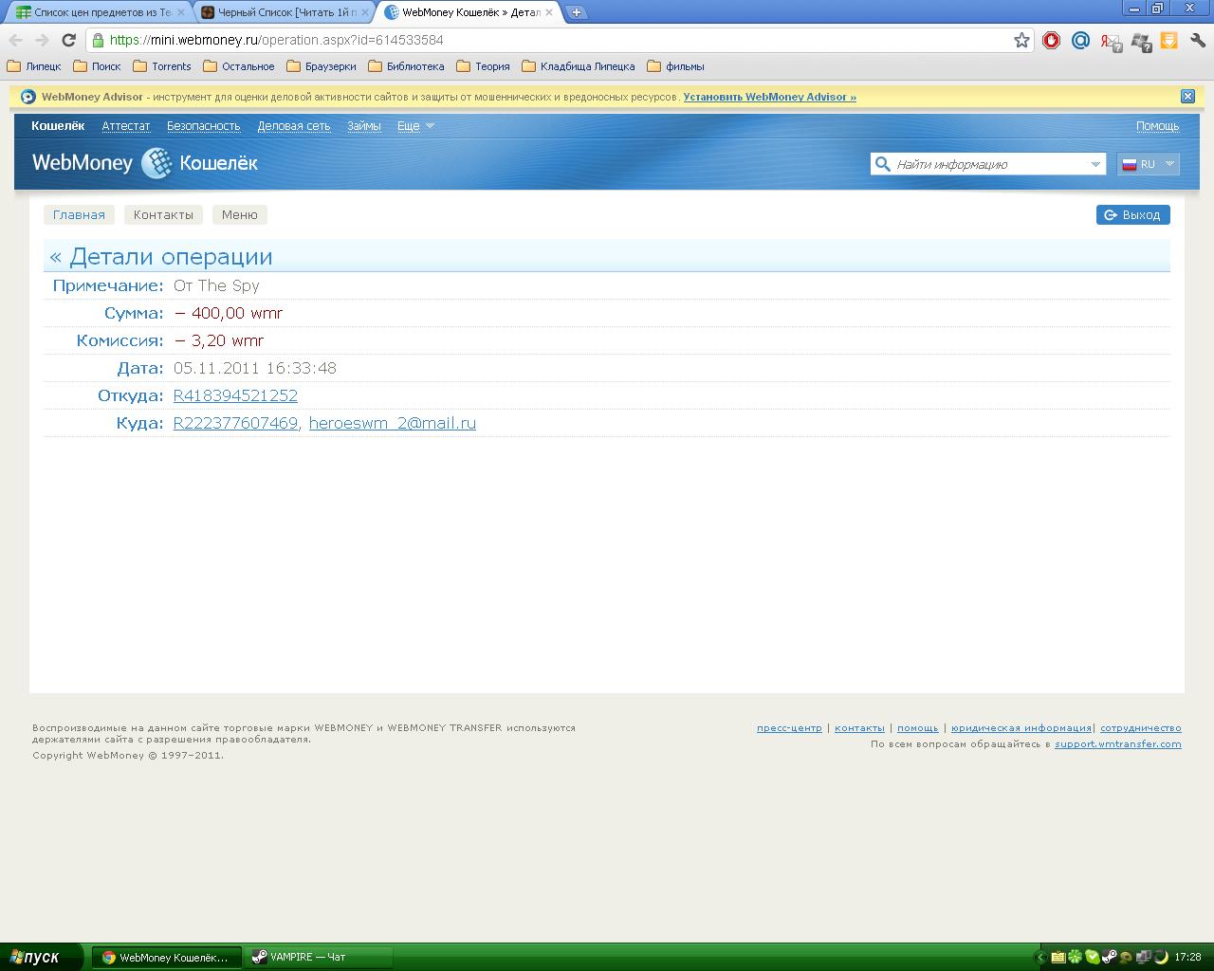
Task: Click the support.wmtransfer.com link
Action: point(1118,744)
